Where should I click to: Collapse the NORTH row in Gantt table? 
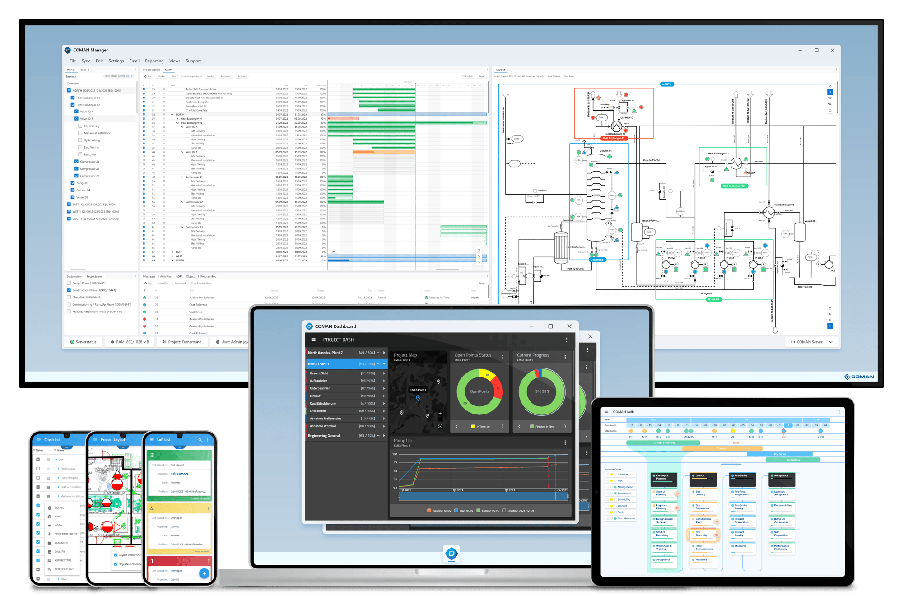click(x=172, y=115)
